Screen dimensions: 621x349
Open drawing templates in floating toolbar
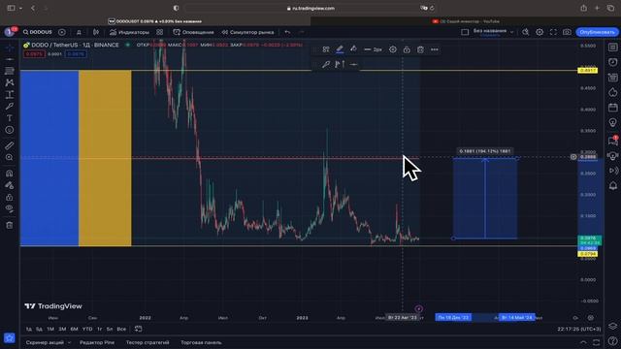(x=326, y=49)
